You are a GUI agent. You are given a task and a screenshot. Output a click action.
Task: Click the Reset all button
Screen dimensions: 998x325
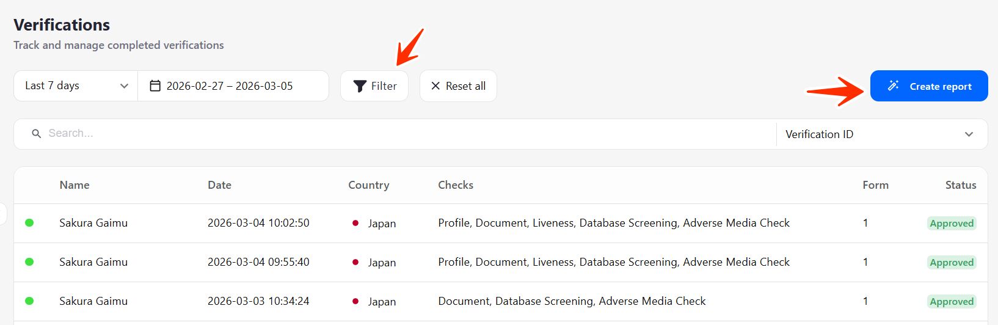(458, 86)
